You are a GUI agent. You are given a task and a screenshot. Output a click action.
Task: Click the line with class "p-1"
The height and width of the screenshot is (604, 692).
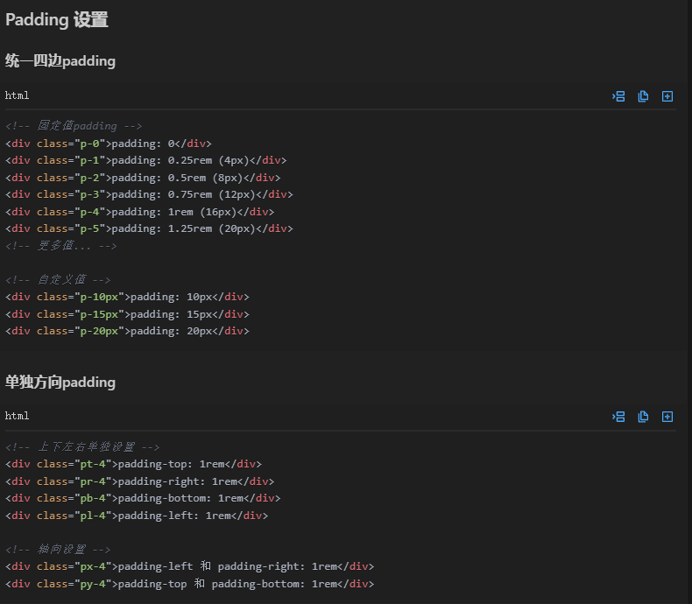pyautogui.click(x=146, y=160)
